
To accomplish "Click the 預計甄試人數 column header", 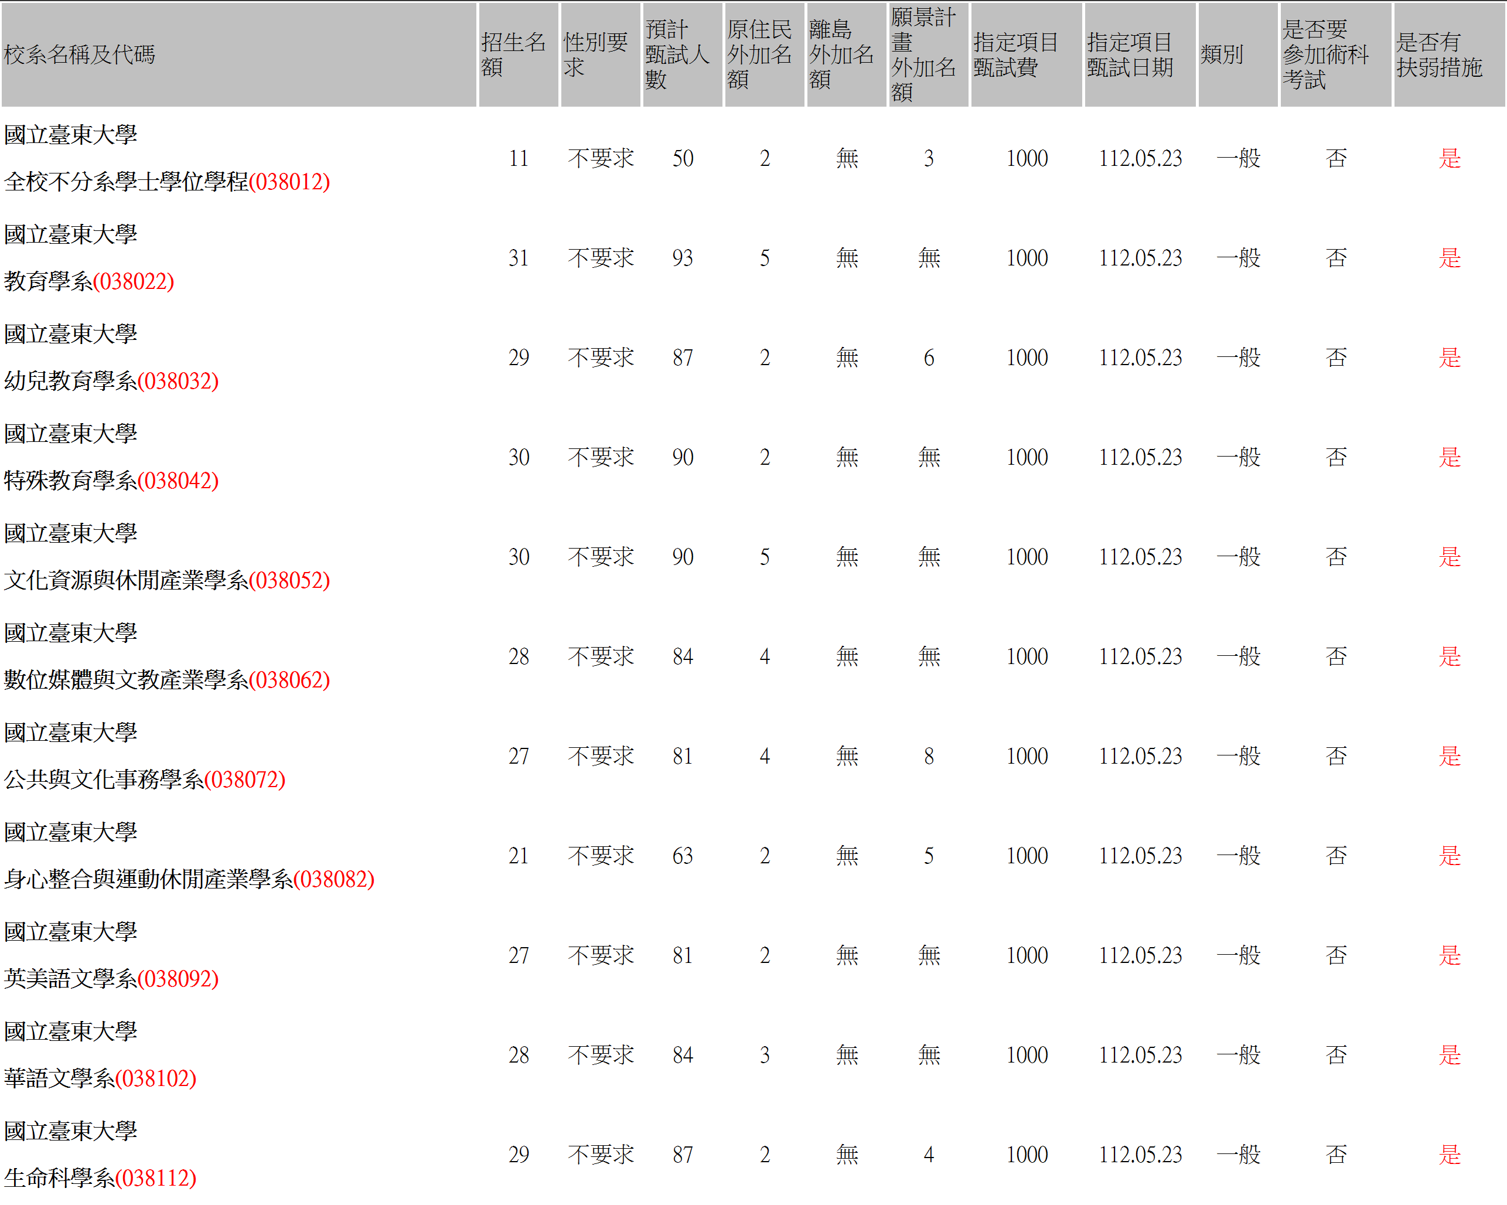I will pyautogui.click(x=682, y=55).
